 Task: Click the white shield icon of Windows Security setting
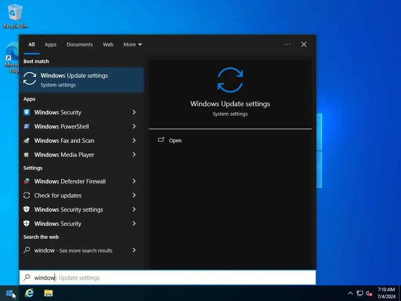pyautogui.click(x=27, y=223)
